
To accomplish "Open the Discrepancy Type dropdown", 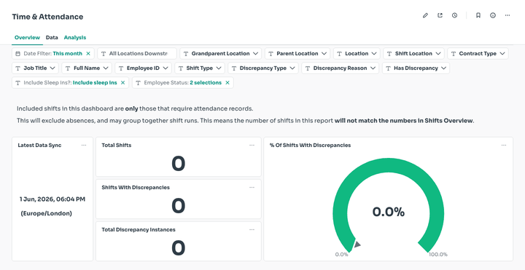I will [263, 68].
